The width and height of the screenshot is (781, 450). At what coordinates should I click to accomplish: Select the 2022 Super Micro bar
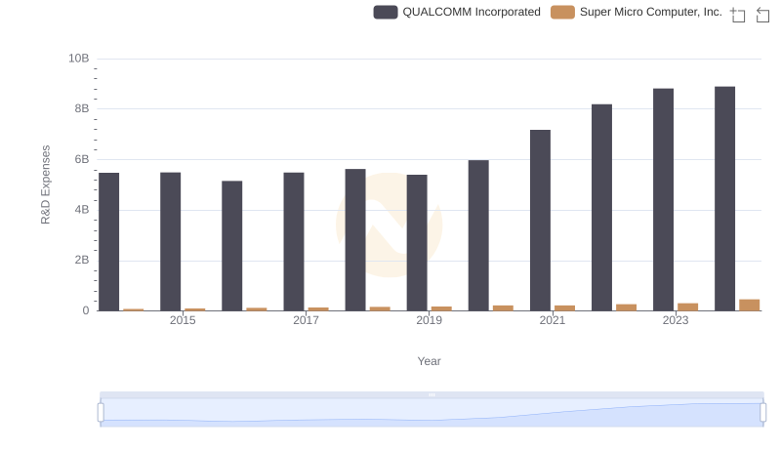pyautogui.click(x=627, y=307)
